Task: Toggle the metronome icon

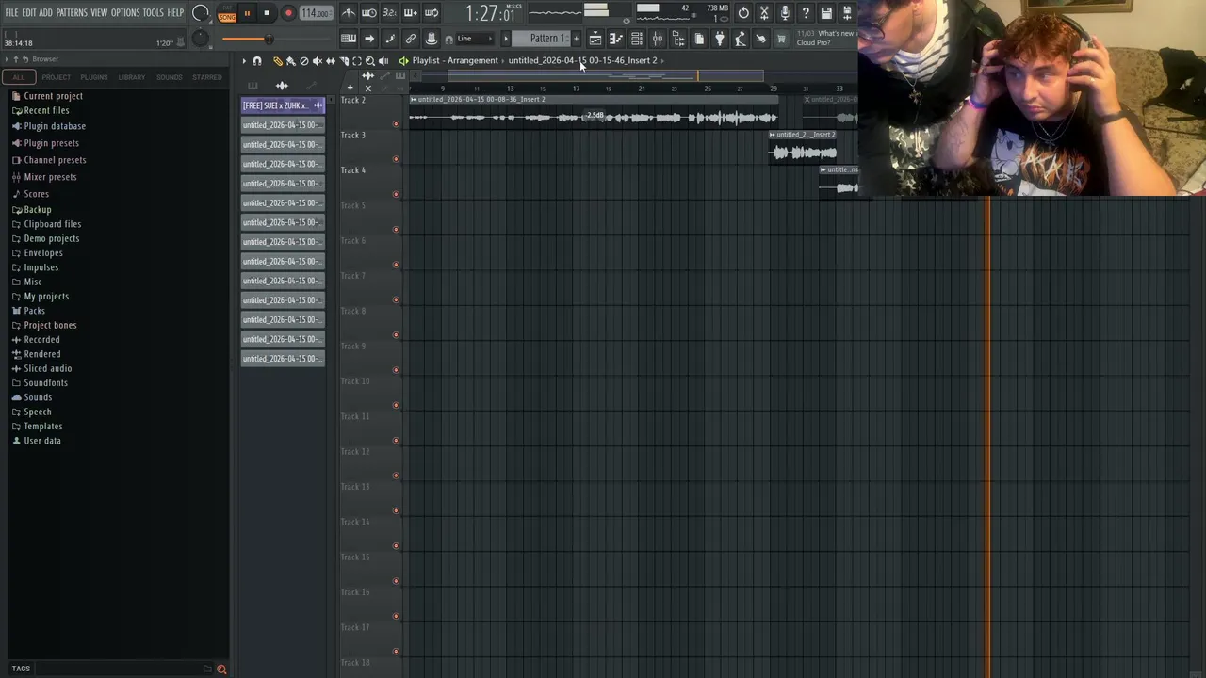Action: 349,13
